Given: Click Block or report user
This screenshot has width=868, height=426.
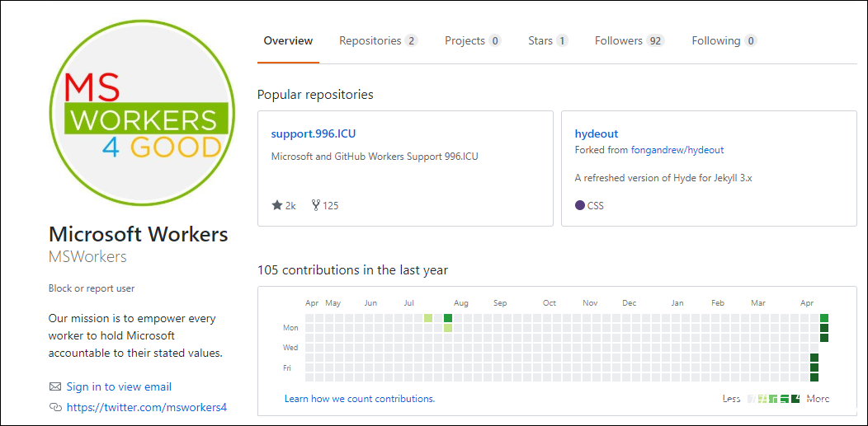Looking at the screenshot, I should pos(92,288).
